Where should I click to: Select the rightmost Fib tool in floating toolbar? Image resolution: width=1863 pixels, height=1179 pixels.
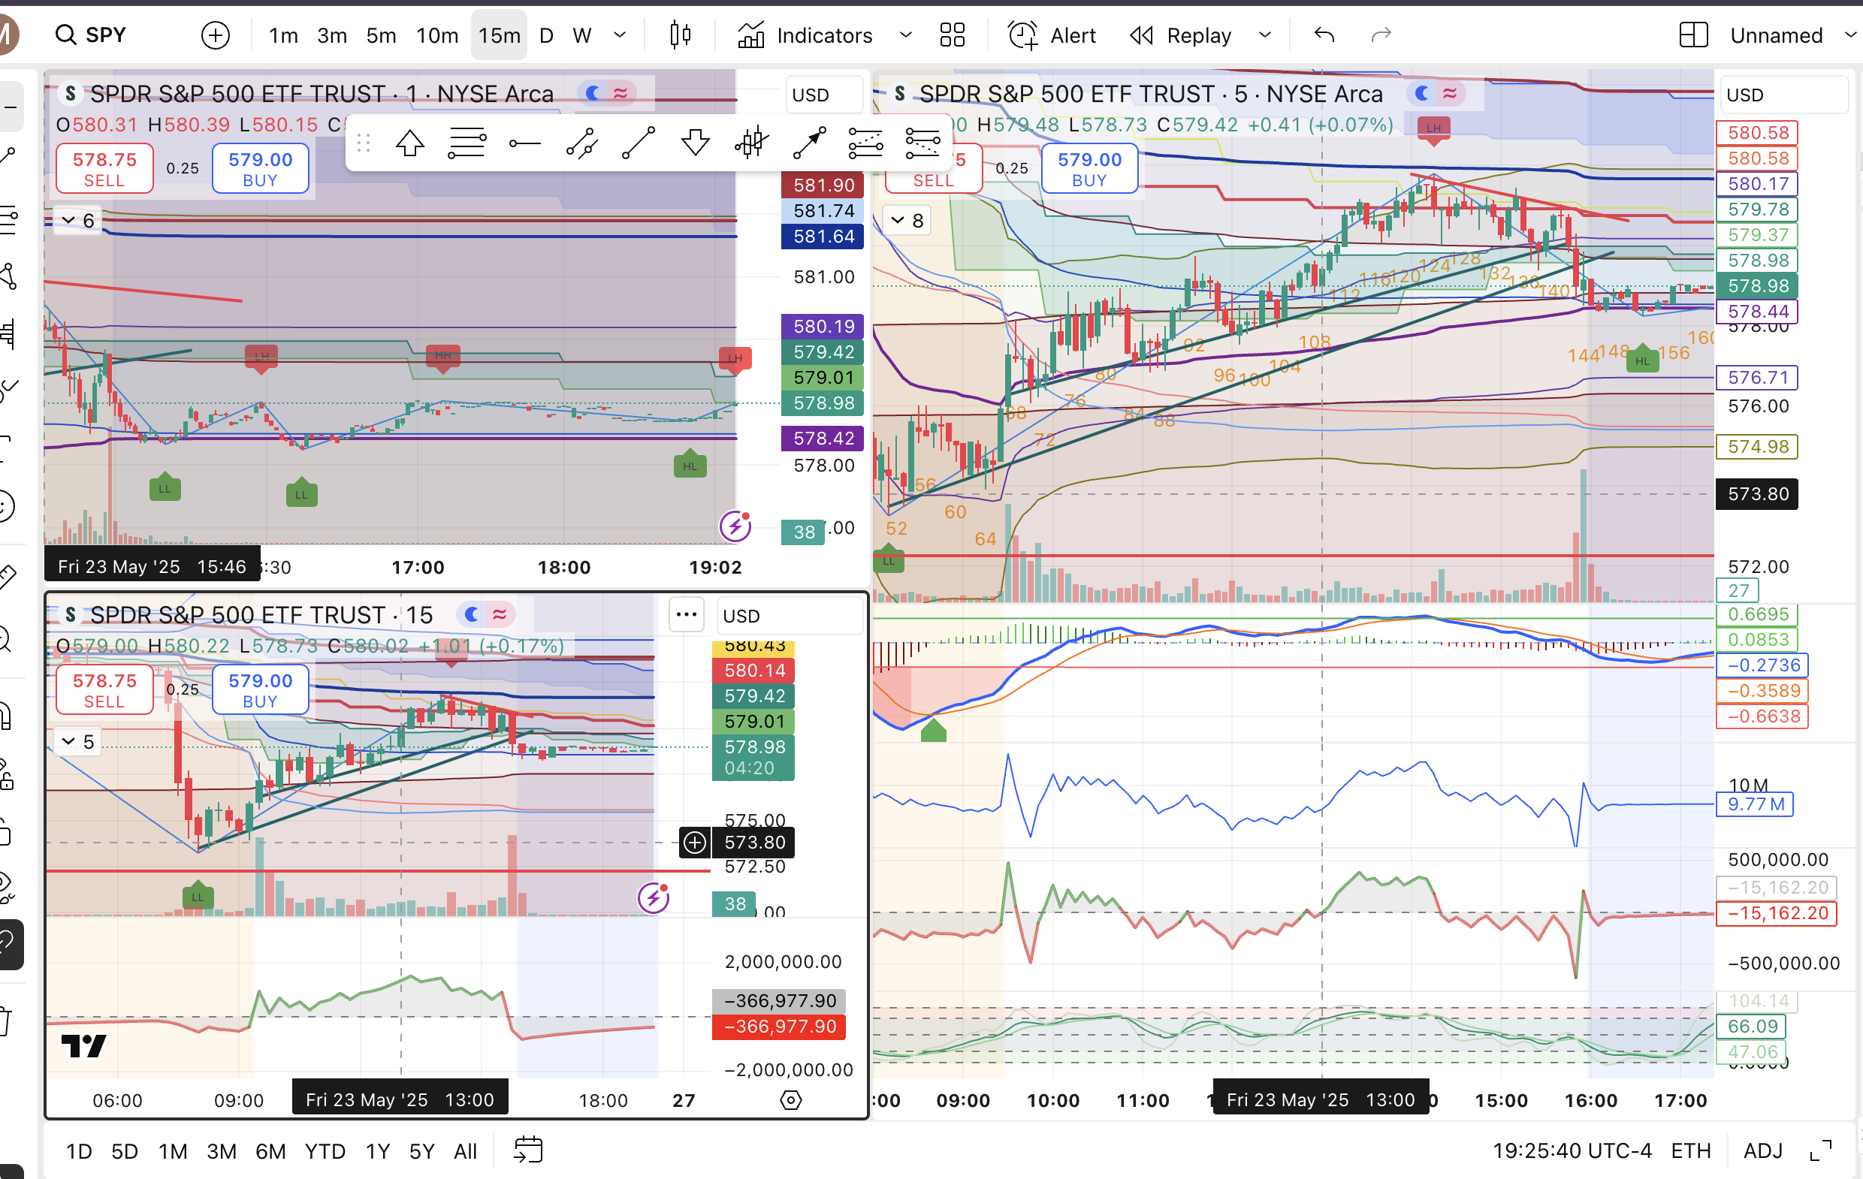tap(922, 143)
